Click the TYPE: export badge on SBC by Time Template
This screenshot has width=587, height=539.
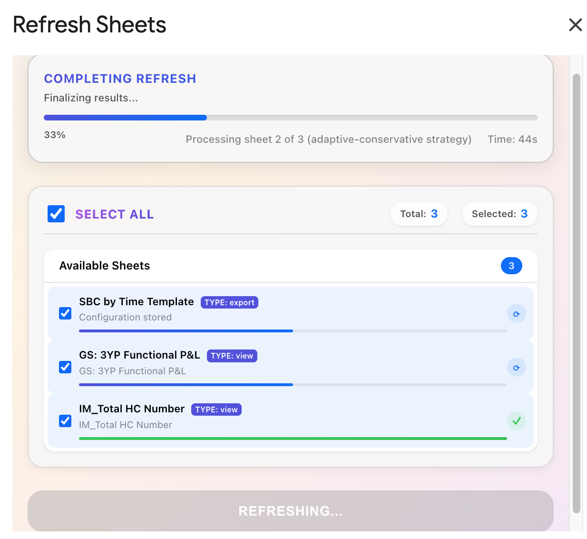(x=229, y=302)
